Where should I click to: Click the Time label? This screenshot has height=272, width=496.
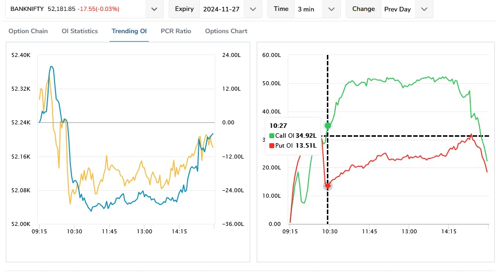281,9
